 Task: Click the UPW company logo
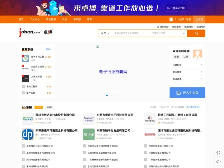(x=26, y=79)
